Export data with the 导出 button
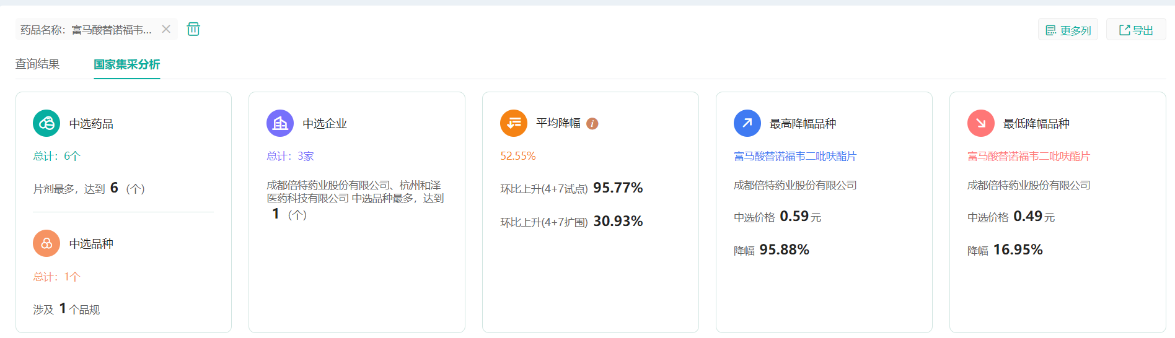This screenshot has height=338, width=1175. click(x=1136, y=30)
